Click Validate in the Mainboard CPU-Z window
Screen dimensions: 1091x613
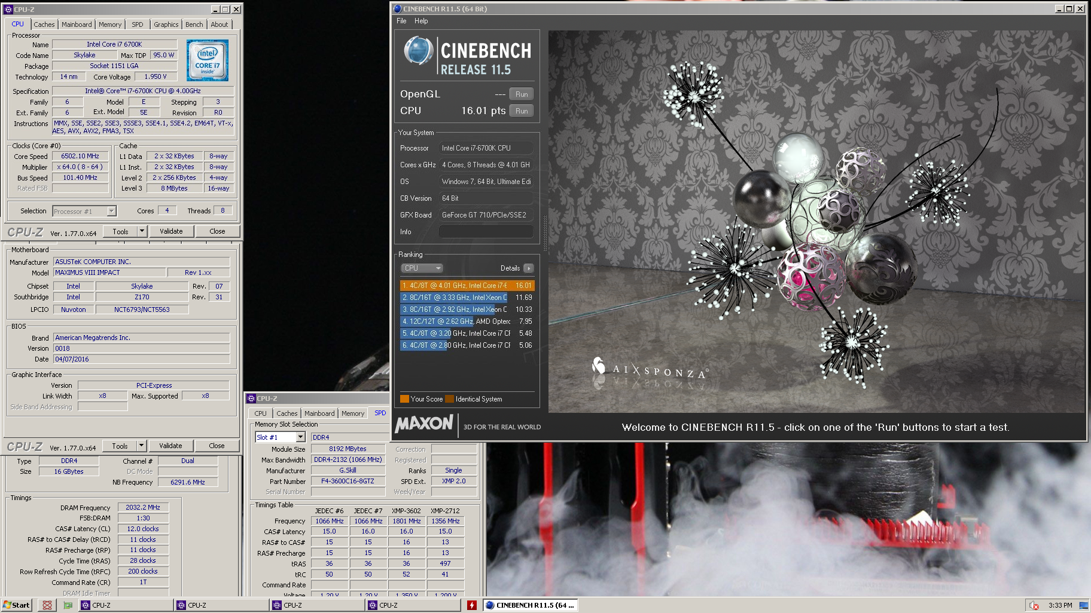coord(170,446)
